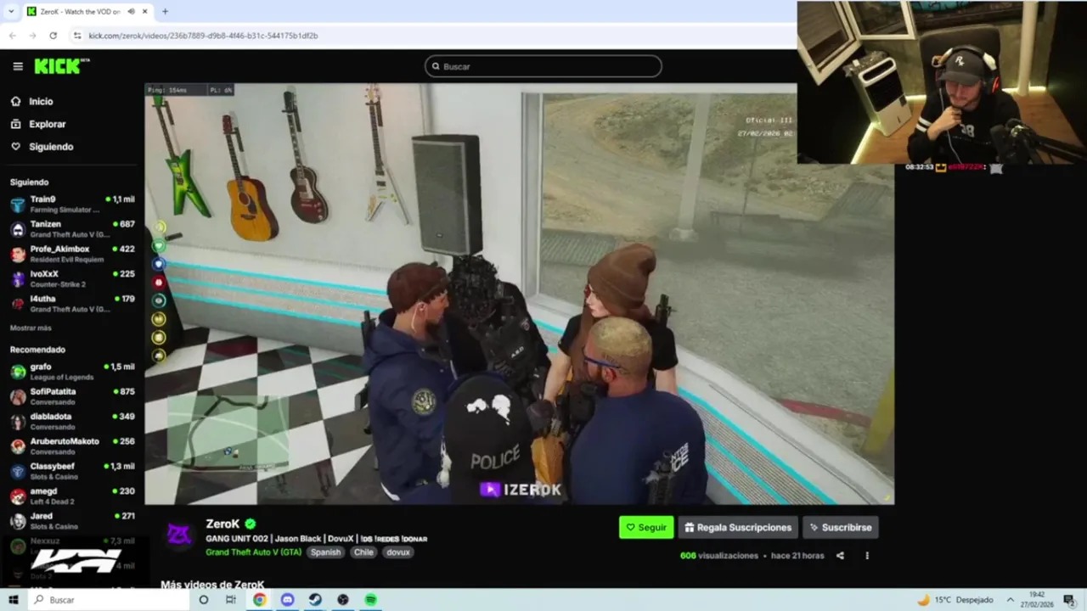1087x611 pixels.
Task: Open recommended channel Jared
Action: click(72, 520)
